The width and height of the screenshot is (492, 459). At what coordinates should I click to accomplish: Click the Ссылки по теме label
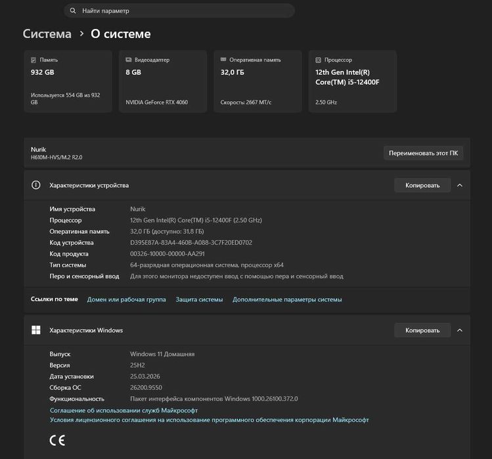[x=55, y=299]
